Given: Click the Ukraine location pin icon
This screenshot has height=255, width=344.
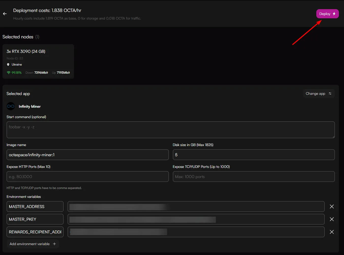Looking at the screenshot, I should click(8, 65).
